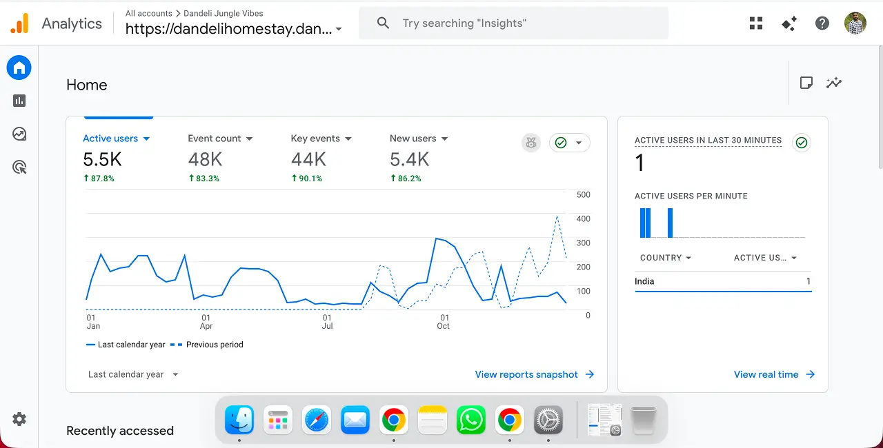The image size is (883, 448).
Task: Open the Advertising section in the sidebar
Action: click(19, 167)
